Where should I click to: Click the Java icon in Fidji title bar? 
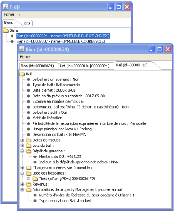tap(6, 7)
